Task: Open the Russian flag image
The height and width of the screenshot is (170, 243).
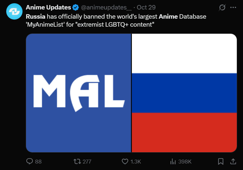Action: tap(184, 93)
